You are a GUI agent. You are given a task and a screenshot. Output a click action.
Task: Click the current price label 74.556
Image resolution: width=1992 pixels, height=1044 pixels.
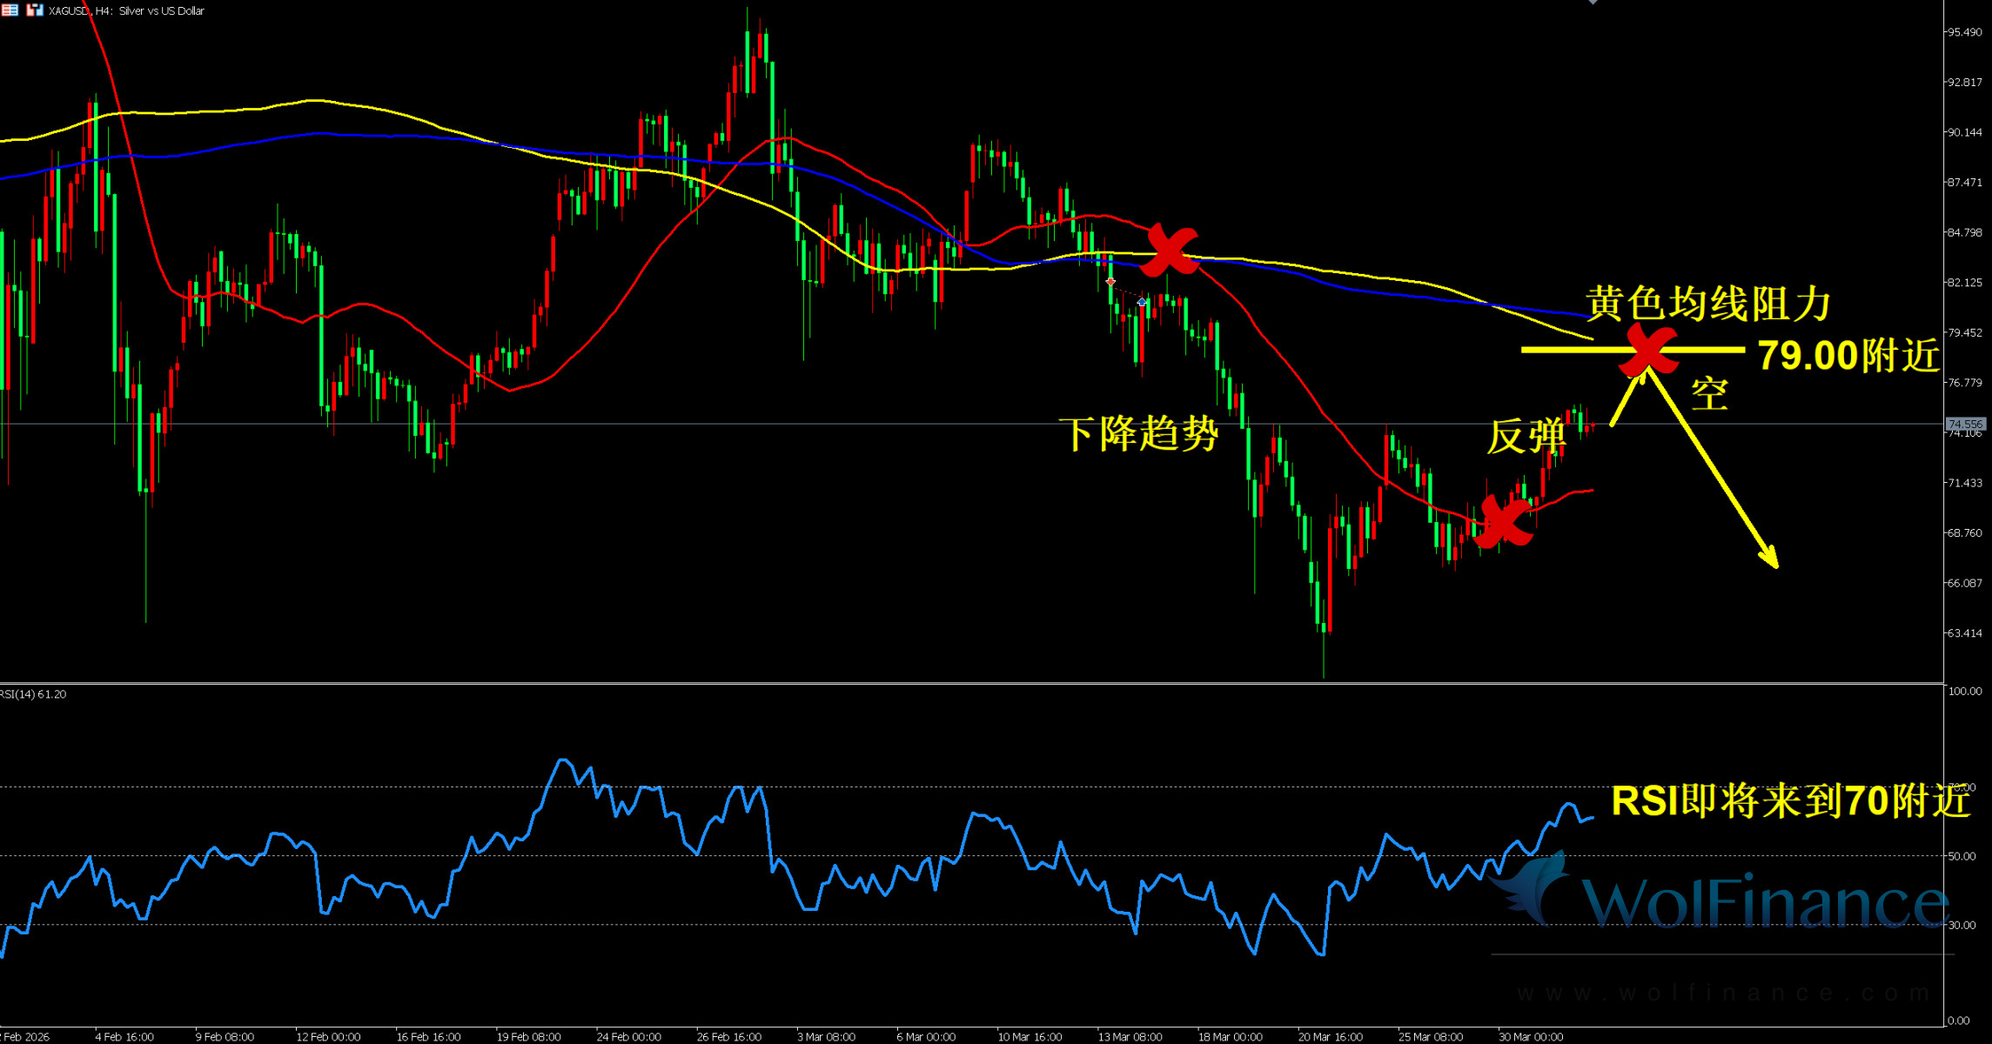click(1965, 424)
